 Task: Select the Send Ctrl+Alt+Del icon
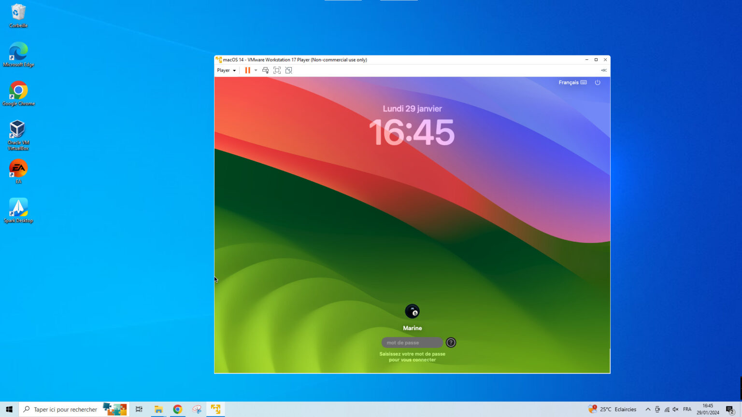coord(265,70)
